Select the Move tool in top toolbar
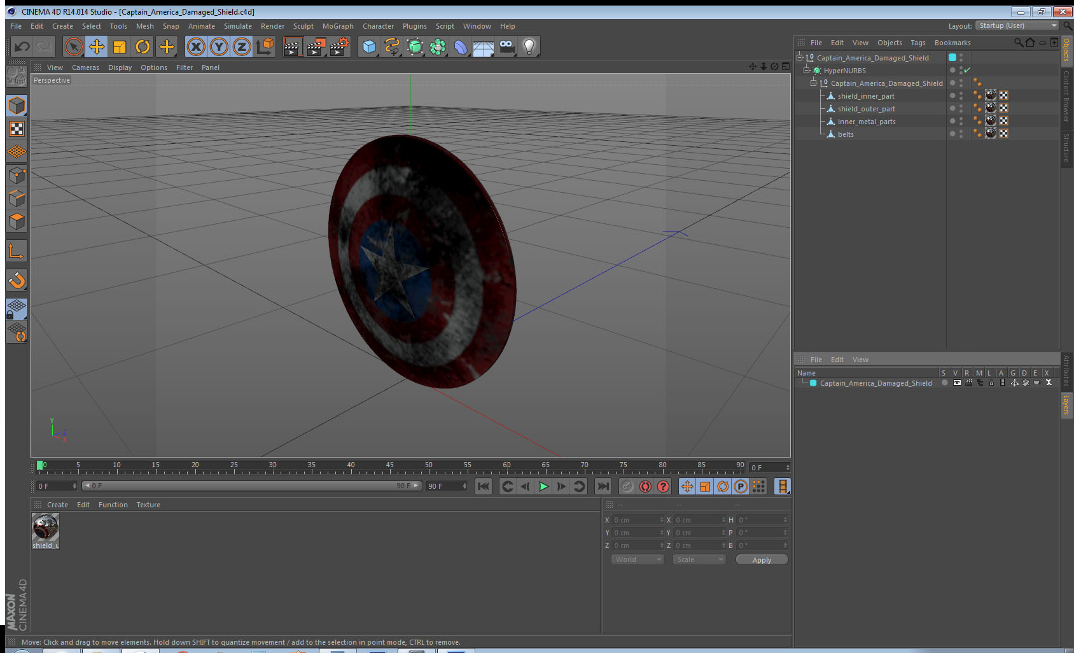This screenshot has height=653, width=1074. point(97,46)
